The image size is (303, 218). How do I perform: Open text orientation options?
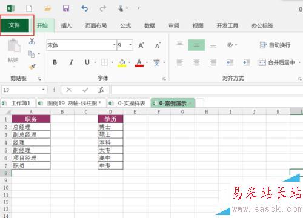pyautogui.click(x=231, y=45)
